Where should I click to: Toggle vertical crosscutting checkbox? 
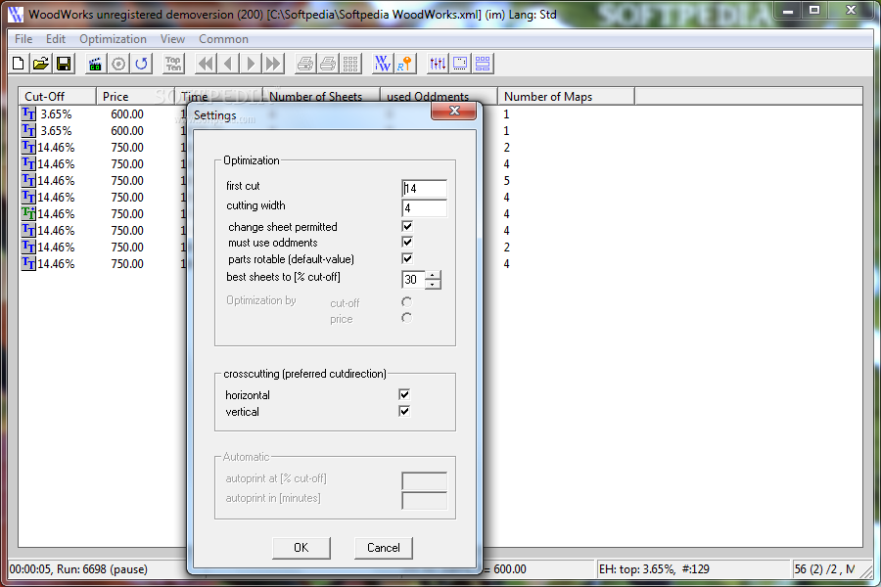click(x=404, y=411)
